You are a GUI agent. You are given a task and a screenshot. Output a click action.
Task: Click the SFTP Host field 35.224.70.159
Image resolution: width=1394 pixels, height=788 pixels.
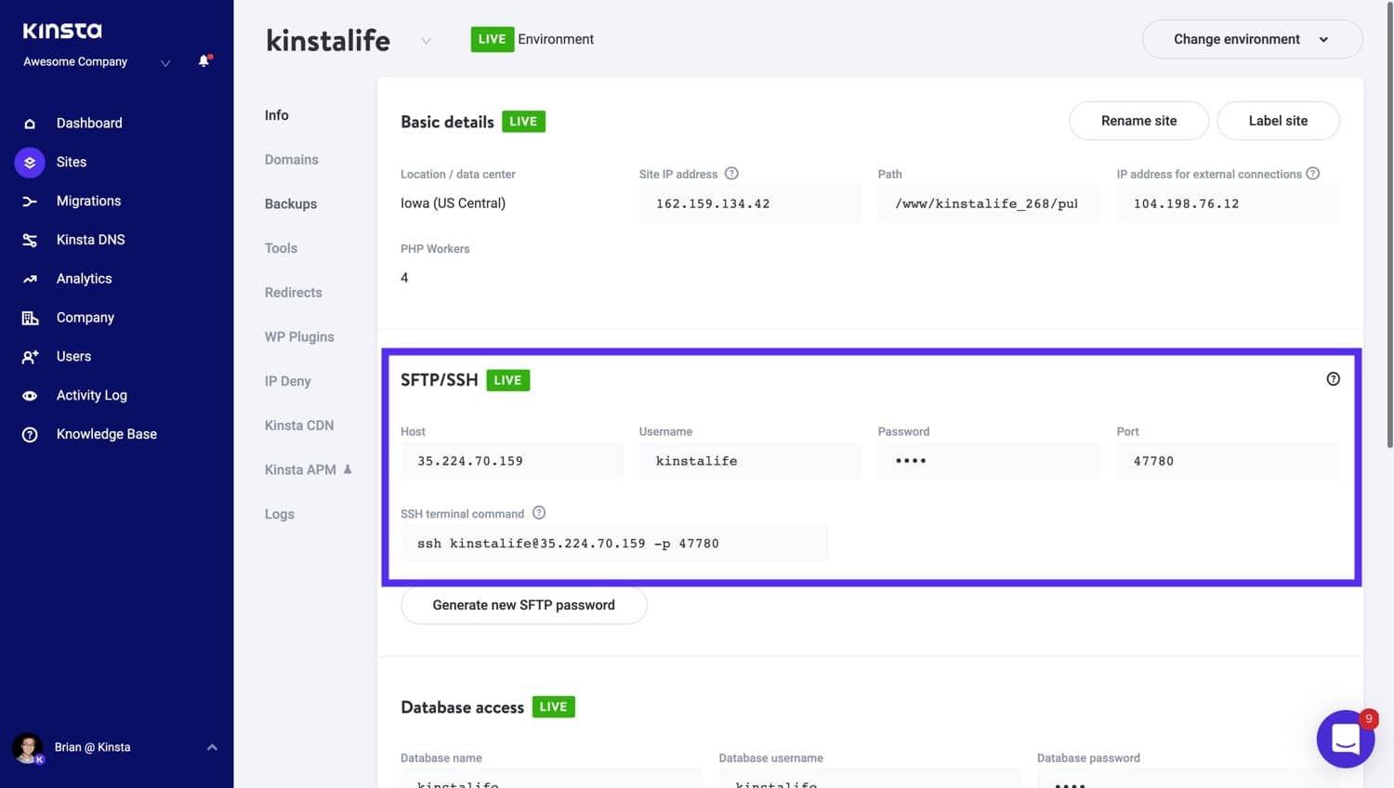[511, 461]
